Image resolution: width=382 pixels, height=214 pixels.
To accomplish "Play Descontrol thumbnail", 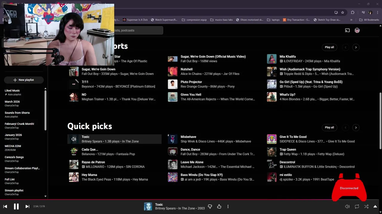I will point(272,164).
